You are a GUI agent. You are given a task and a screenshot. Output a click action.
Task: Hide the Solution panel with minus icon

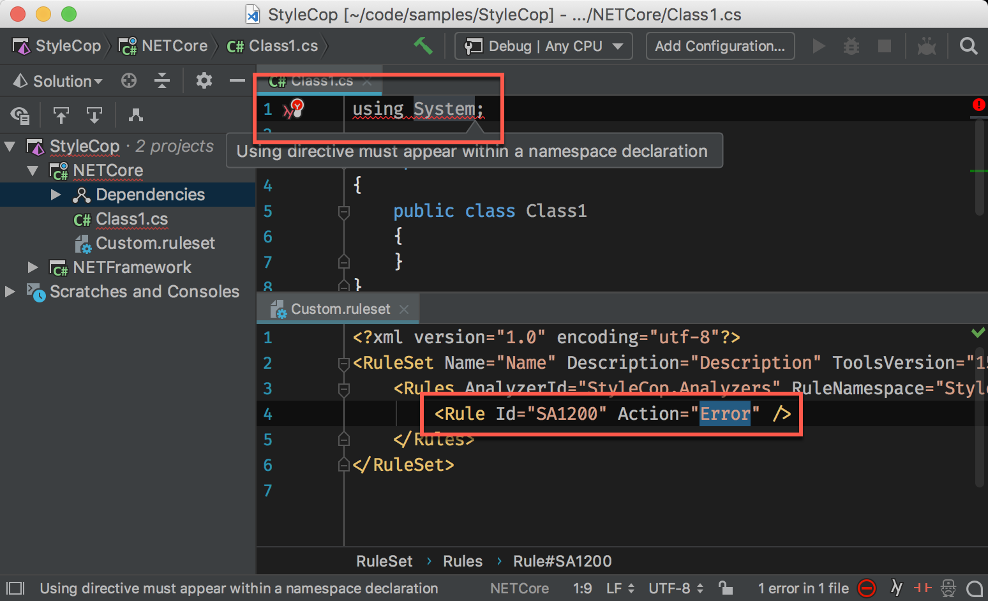click(237, 80)
